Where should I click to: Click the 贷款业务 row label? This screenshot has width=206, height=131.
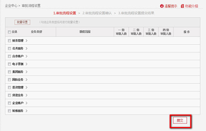click(18, 95)
